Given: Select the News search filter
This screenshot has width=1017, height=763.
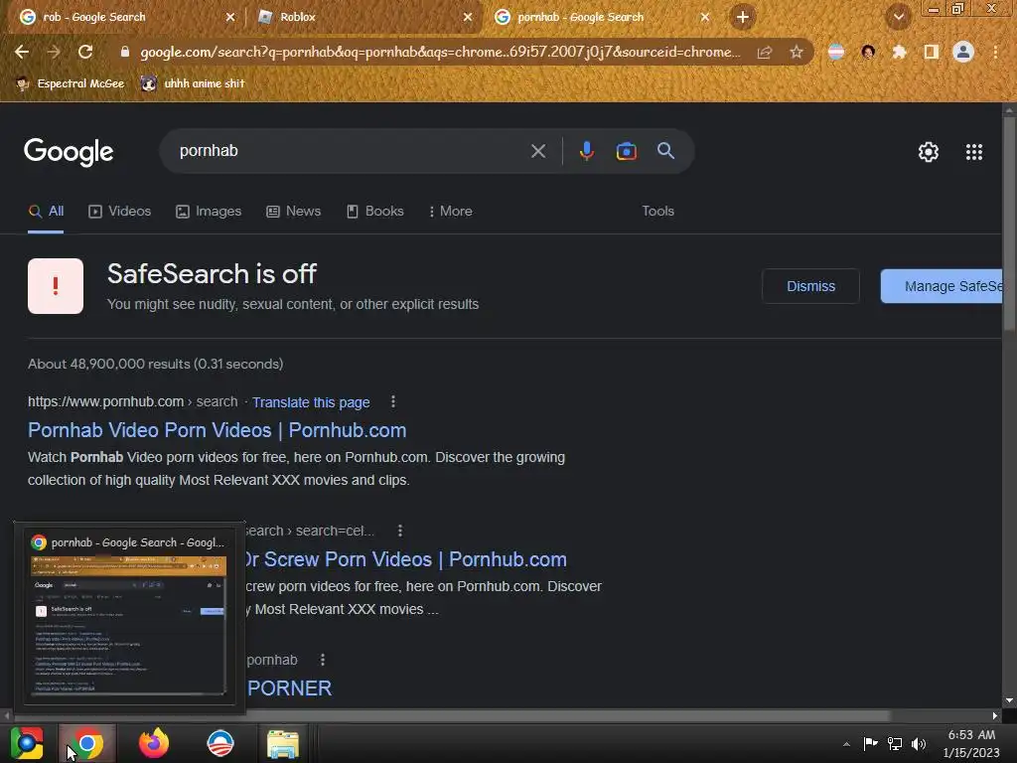Looking at the screenshot, I should [294, 212].
